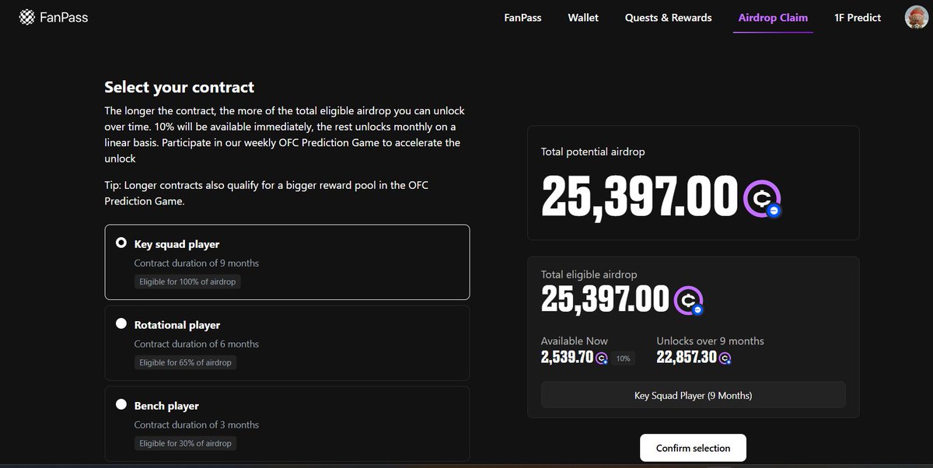
Task: Open the Wallet tab
Action: coord(583,17)
